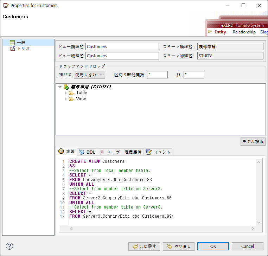Viewport: 268px width, 256px height.
Task: Collapse the 履修申請 (STUDY) schema node
Action: 60,87
